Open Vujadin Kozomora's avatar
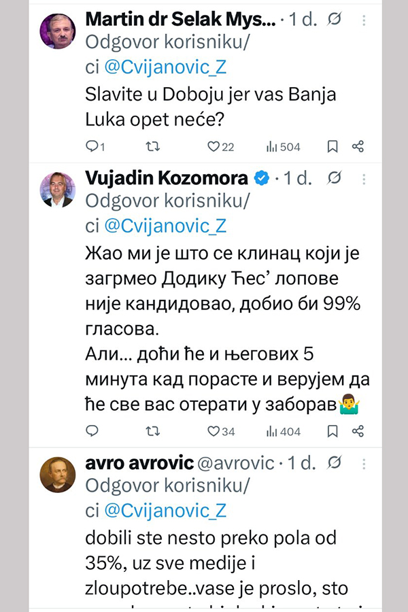This screenshot has height=612, width=408. point(58,190)
